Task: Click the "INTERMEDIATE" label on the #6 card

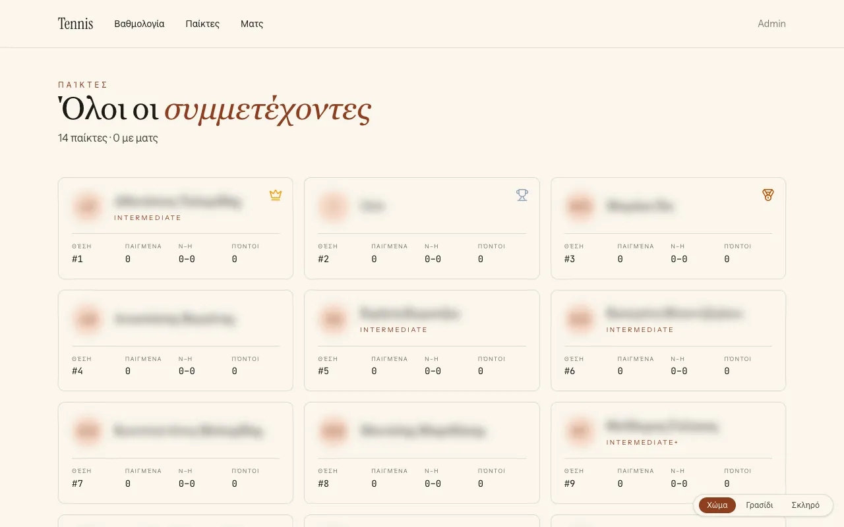Action: [x=640, y=329]
